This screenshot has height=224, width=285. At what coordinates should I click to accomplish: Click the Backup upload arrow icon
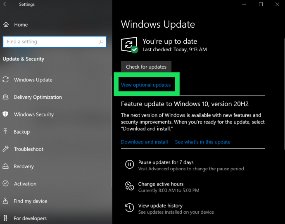click(x=5, y=131)
